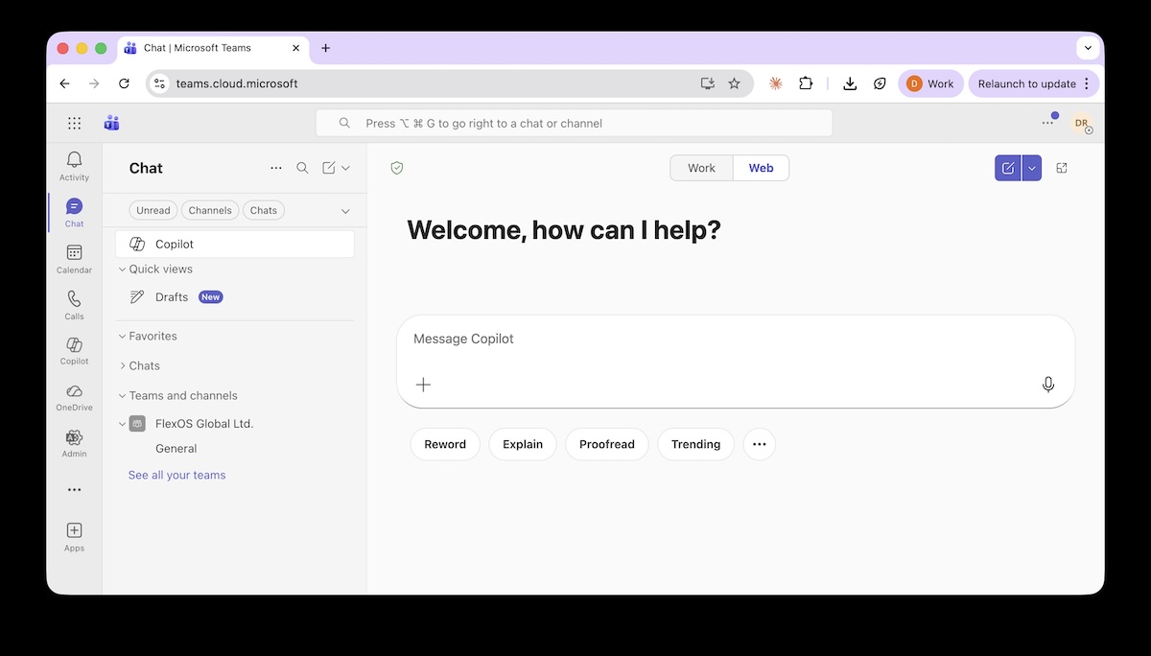1151x656 pixels.
Task: Click the Trending suggestion
Action: click(x=695, y=444)
